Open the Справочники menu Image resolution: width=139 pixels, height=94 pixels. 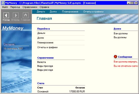(x=30, y=7)
